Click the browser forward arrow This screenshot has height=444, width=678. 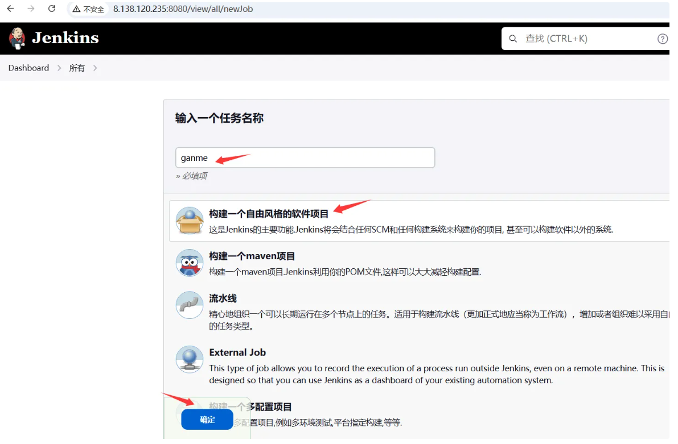pos(31,9)
